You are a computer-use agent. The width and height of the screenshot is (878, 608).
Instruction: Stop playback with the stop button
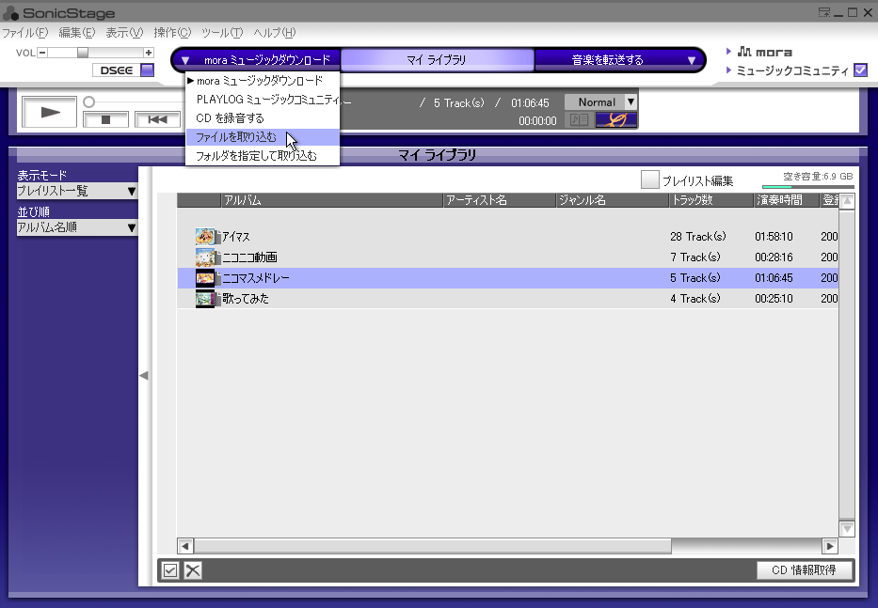click(105, 119)
